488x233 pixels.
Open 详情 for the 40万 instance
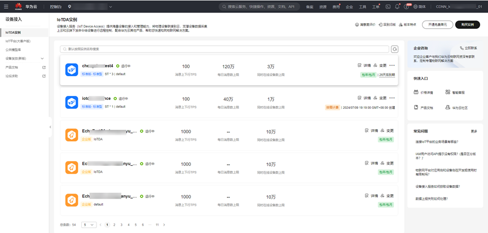point(364,98)
